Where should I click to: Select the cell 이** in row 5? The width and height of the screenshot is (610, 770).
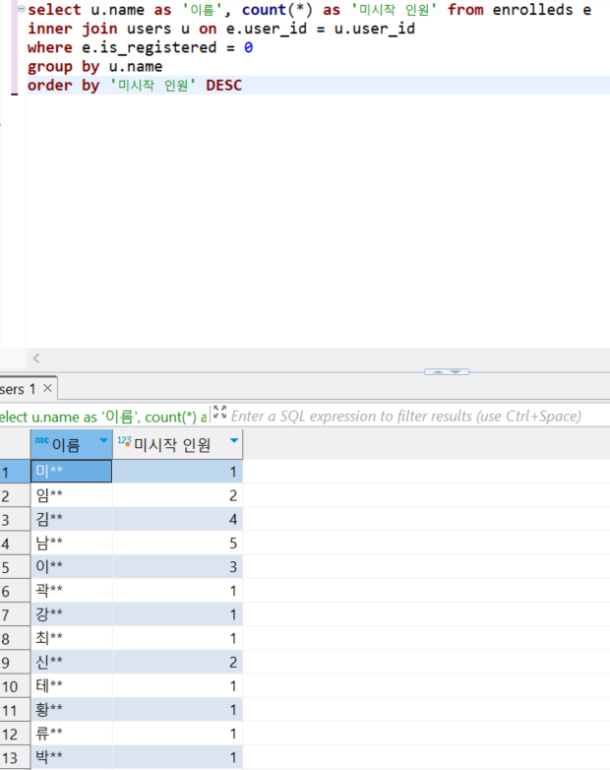coord(72,567)
